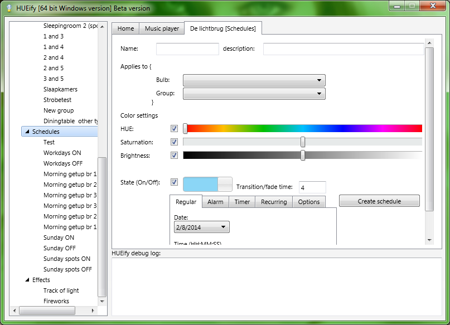The height and width of the screenshot is (325, 450).
Task: Select the 1 and 4 group
Action: click(54, 47)
